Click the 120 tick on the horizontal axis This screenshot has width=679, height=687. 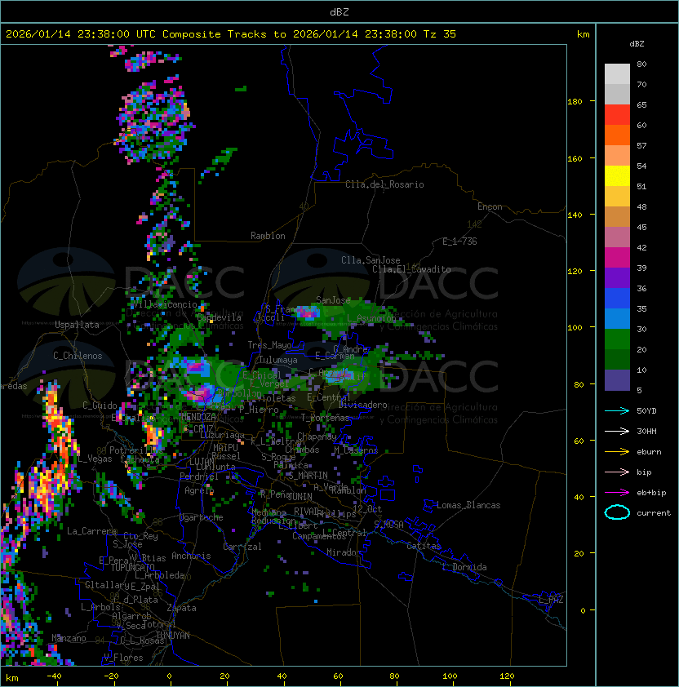[x=507, y=676]
